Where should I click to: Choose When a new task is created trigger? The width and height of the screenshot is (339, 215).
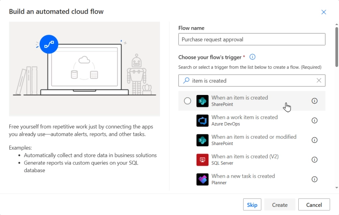(243, 176)
